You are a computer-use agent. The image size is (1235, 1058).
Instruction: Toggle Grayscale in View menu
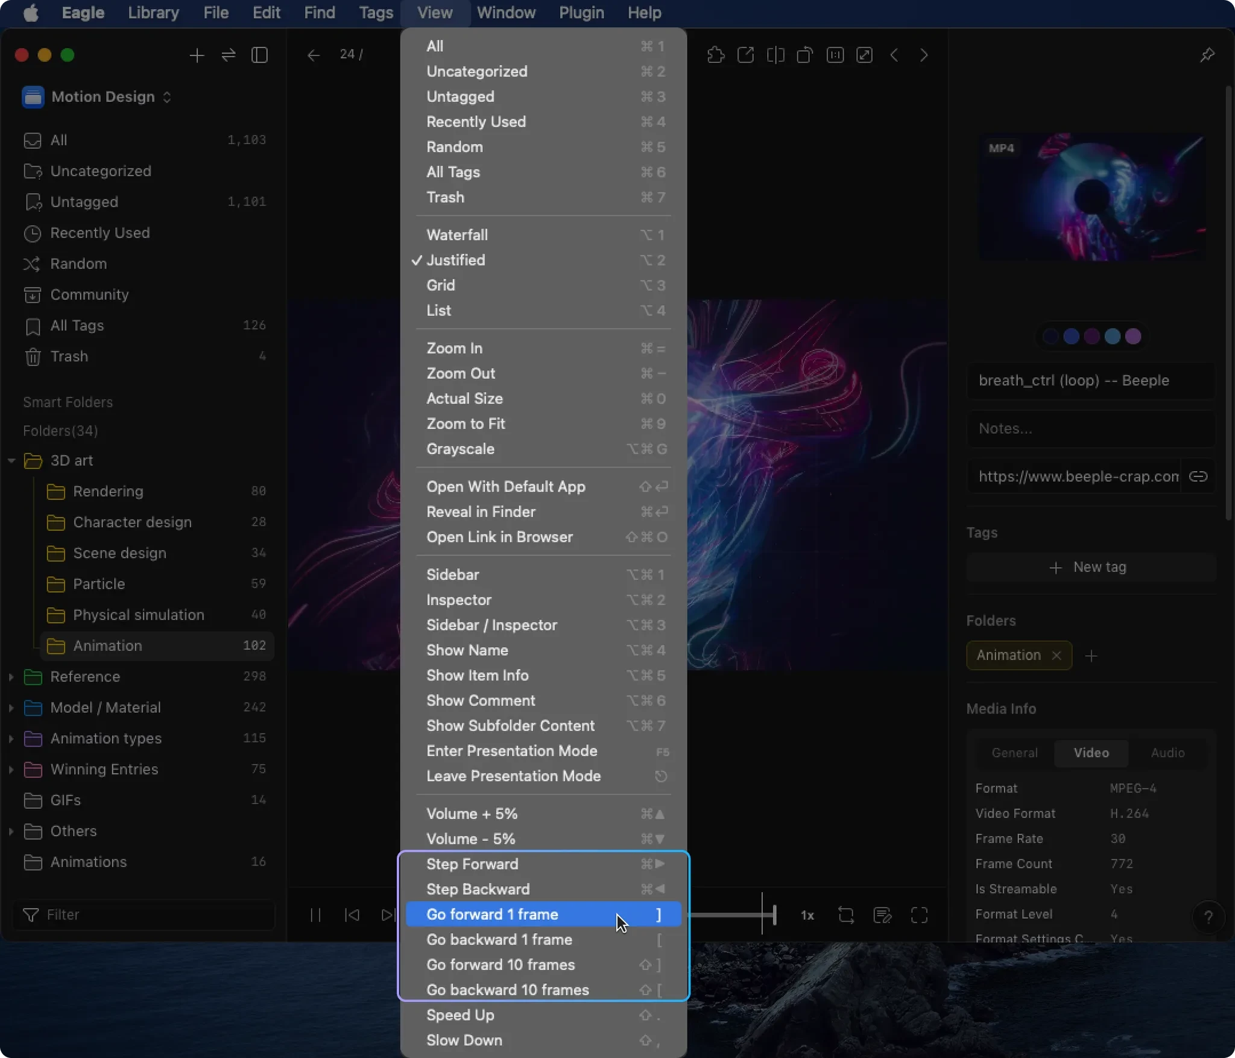pyautogui.click(x=543, y=449)
